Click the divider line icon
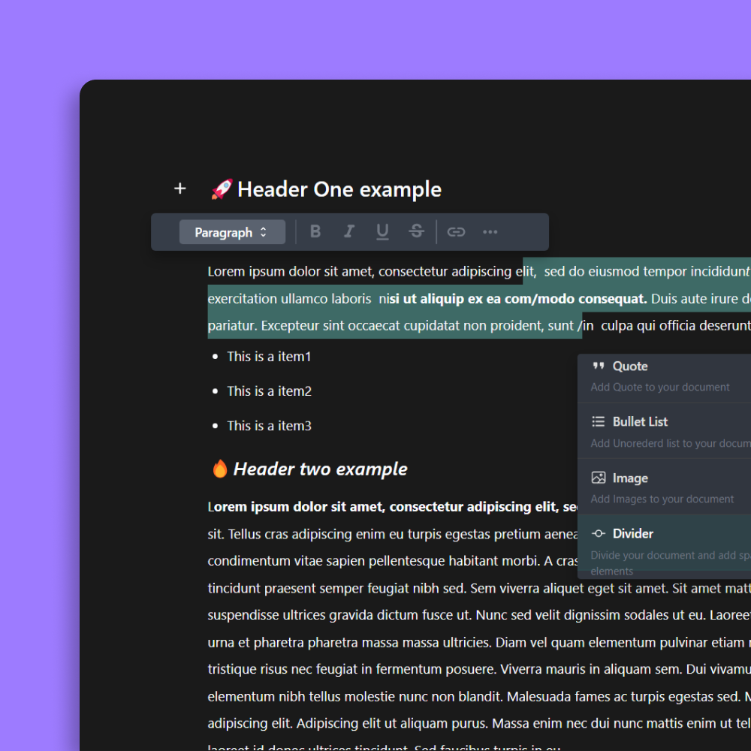 click(599, 534)
